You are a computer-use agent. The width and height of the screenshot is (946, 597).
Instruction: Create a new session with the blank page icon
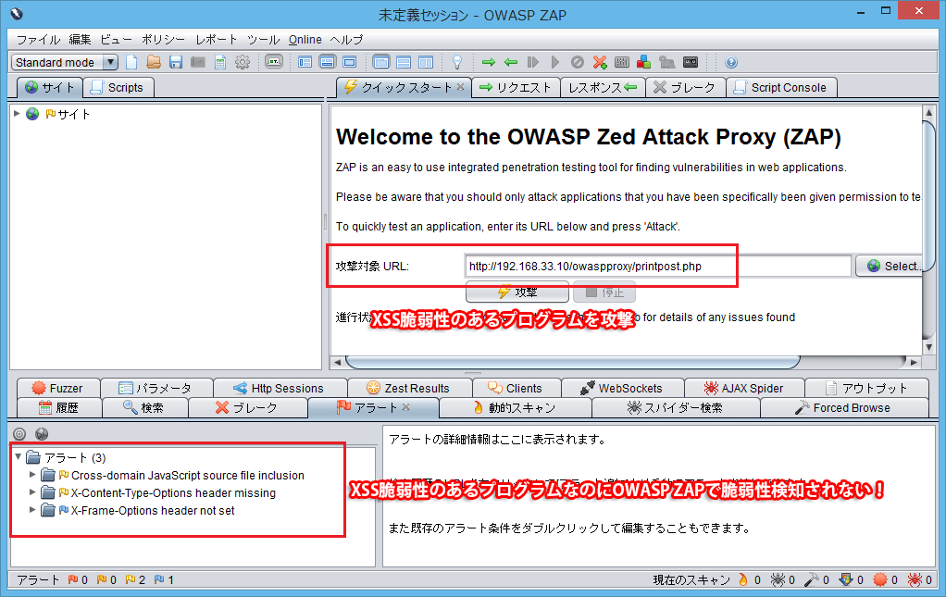coord(131,62)
